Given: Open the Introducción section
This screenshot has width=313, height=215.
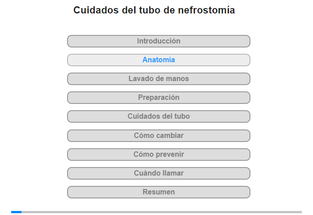Looking at the screenshot, I should pyautogui.click(x=158, y=41).
